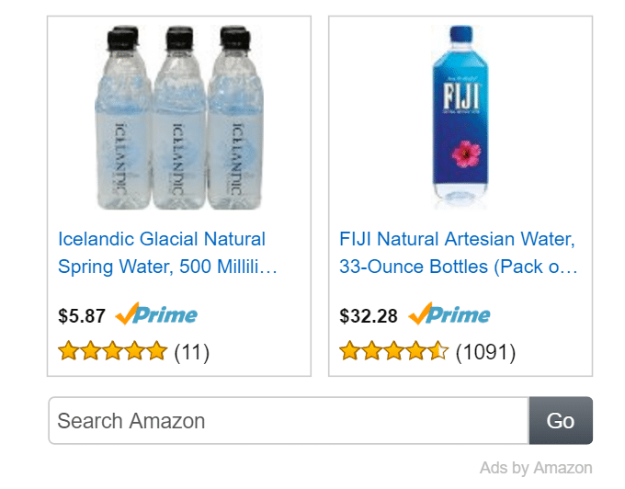Click the $32.28 price
This screenshot has height=489, width=625.
[x=369, y=316]
